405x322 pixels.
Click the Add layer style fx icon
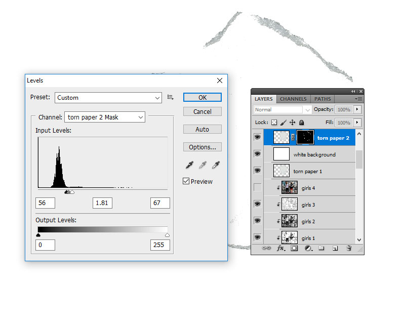tap(280, 249)
